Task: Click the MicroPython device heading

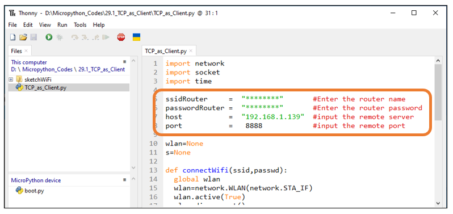Action: coord(36,180)
